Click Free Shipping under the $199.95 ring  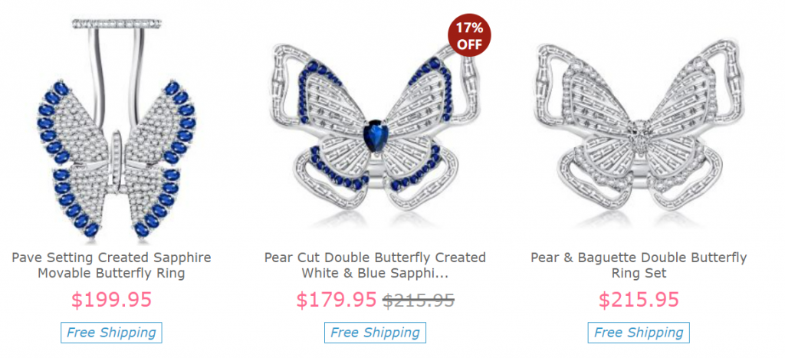(111, 333)
